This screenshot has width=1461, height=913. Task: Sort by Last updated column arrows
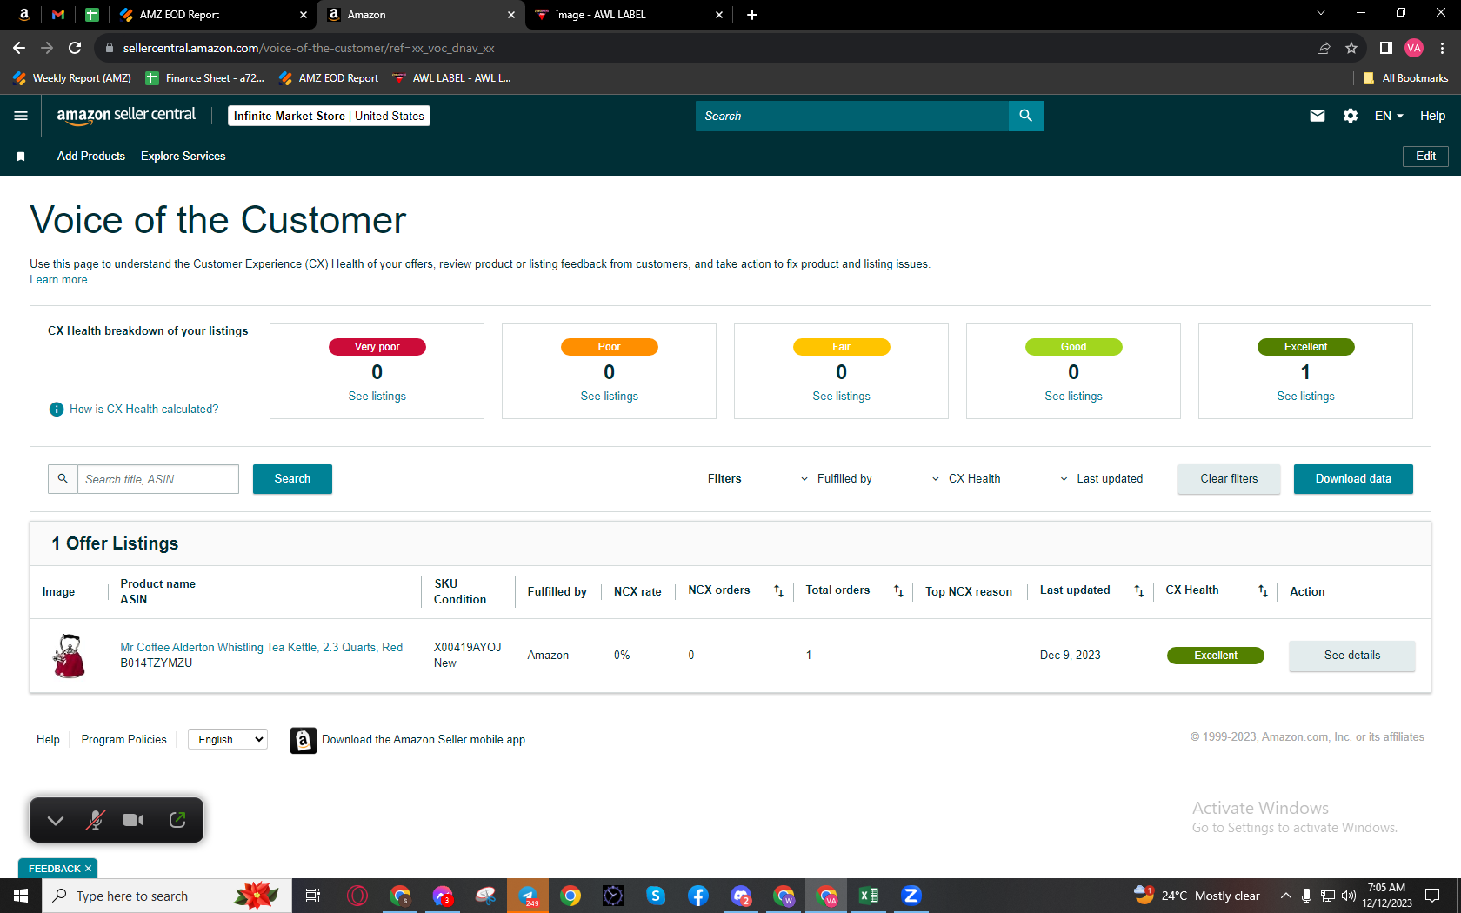pos(1138,591)
